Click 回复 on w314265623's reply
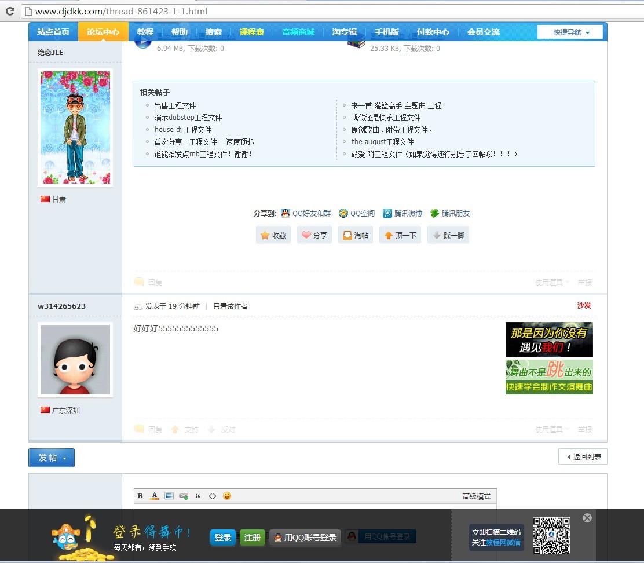Viewport: 644px width, 563px height. (149, 430)
